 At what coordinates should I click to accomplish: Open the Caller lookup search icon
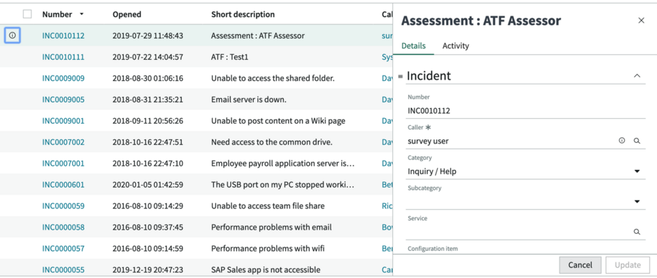(x=637, y=141)
